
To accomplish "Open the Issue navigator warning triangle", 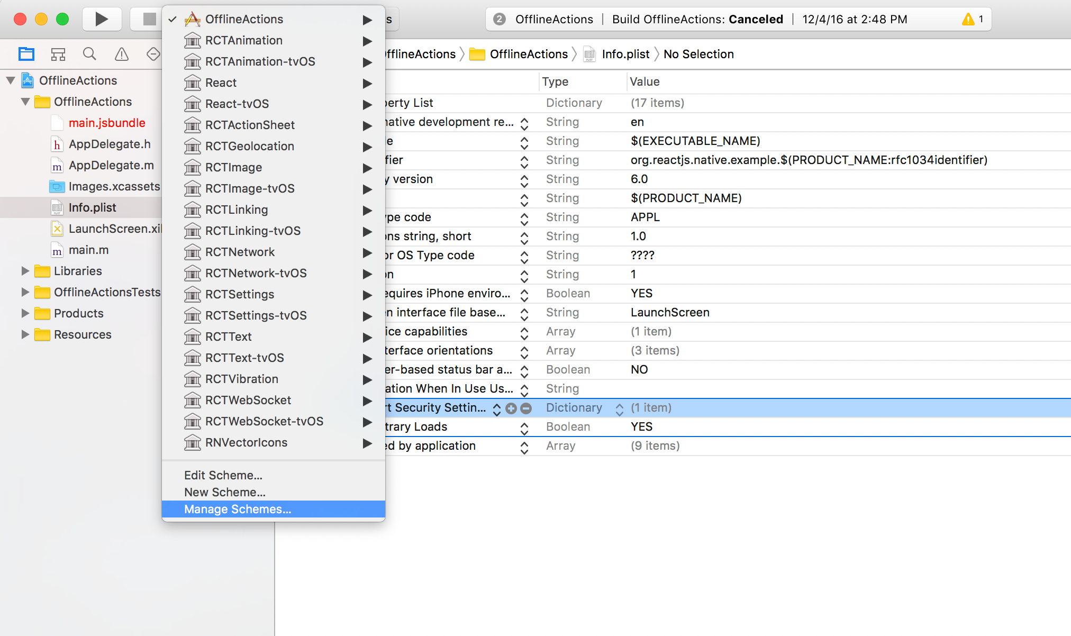I will [x=121, y=53].
